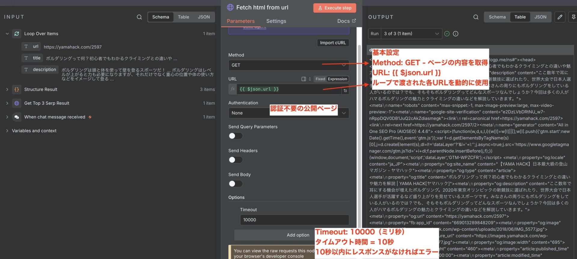Viewport: 577px width, 259px height.
Task: Open the Run 3 of 3 selector
Action: pos(411,34)
